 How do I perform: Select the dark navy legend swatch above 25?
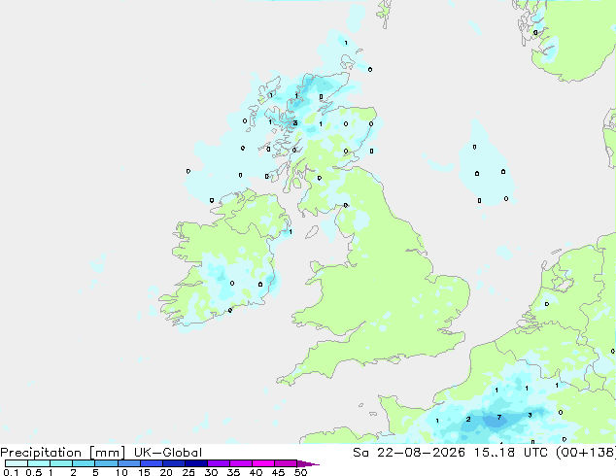(196, 463)
